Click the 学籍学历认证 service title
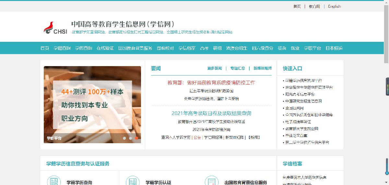This screenshot has width=389, height=185. (159, 182)
